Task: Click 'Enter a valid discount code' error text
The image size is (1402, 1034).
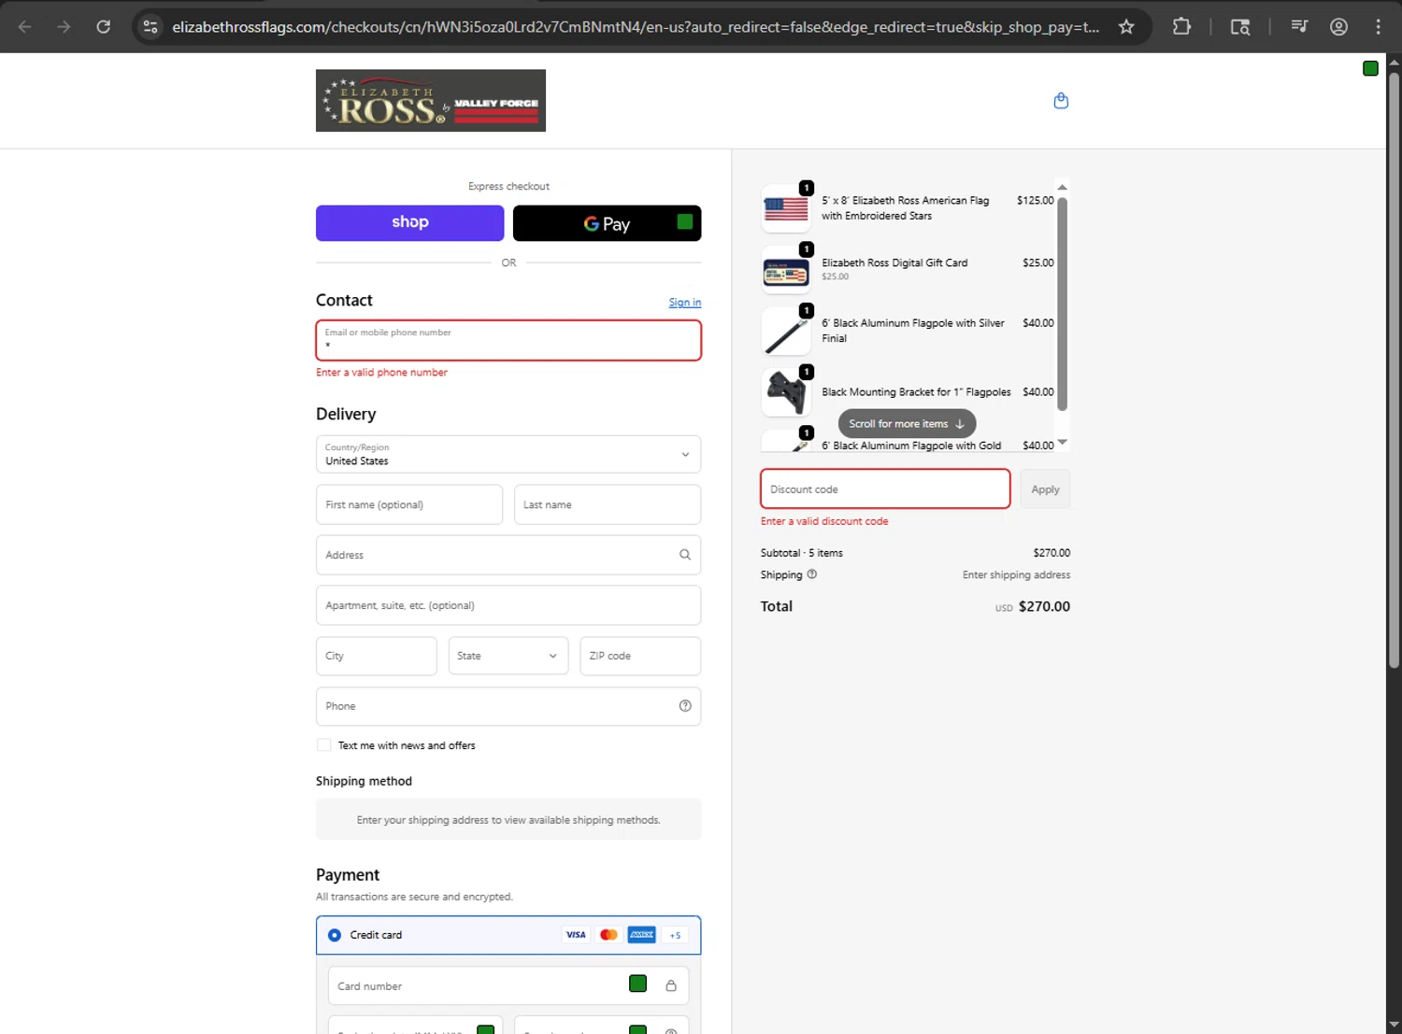Action: [824, 521]
